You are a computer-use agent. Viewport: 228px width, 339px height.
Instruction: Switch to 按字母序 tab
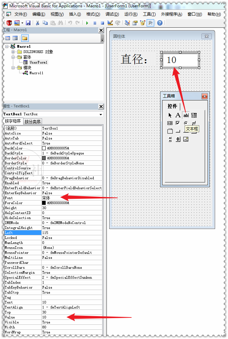click(13, 121)
